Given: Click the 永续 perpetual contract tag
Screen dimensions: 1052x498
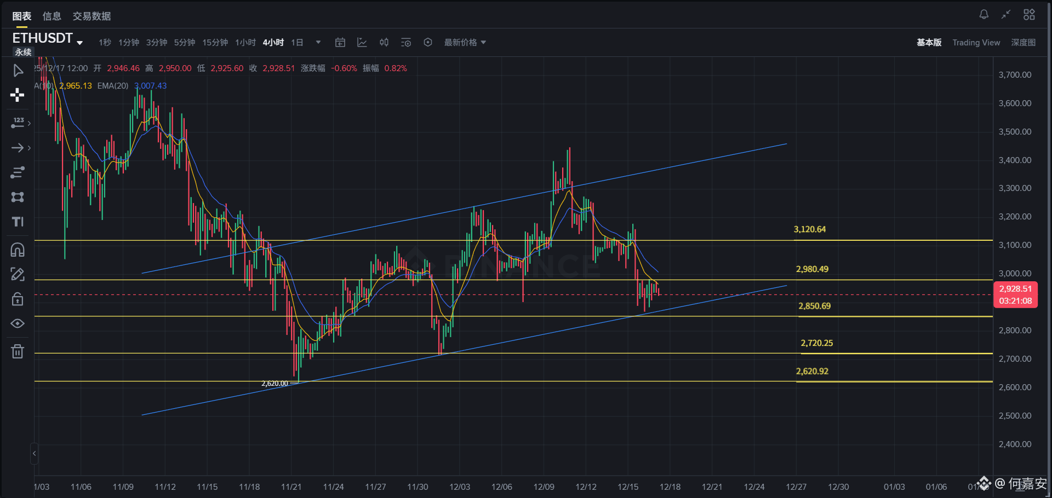Looking at the screenshot, I should click(23, 52).
